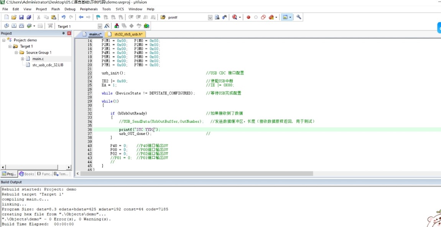Switch to the Books panel tab
441x227 pixels.
coord(27,174)
